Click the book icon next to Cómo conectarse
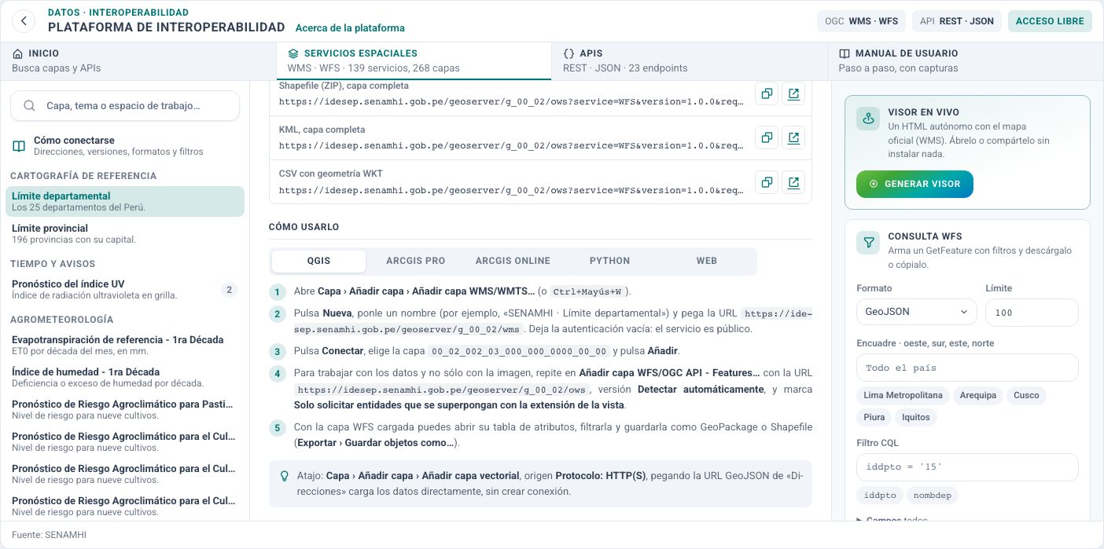The height and width of the screenshot is (549, 1104). [x=19, y=146]
